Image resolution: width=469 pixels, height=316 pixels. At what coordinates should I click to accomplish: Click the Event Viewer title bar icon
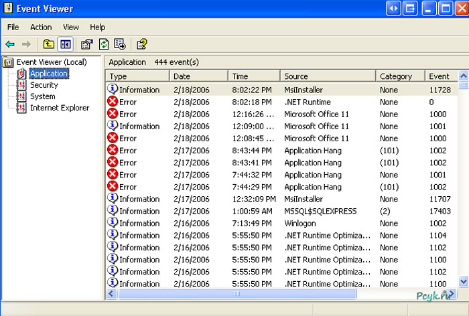(8, 8)
